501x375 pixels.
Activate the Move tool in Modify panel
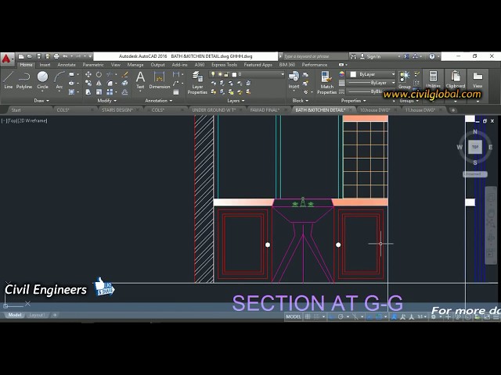(88, 74)
